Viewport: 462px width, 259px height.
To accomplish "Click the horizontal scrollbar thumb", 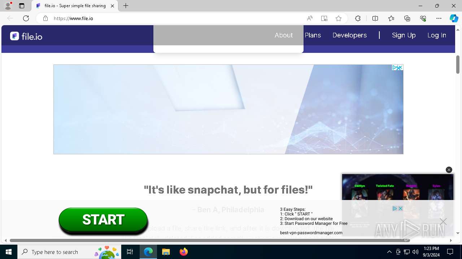I will [x=210, y=240].
